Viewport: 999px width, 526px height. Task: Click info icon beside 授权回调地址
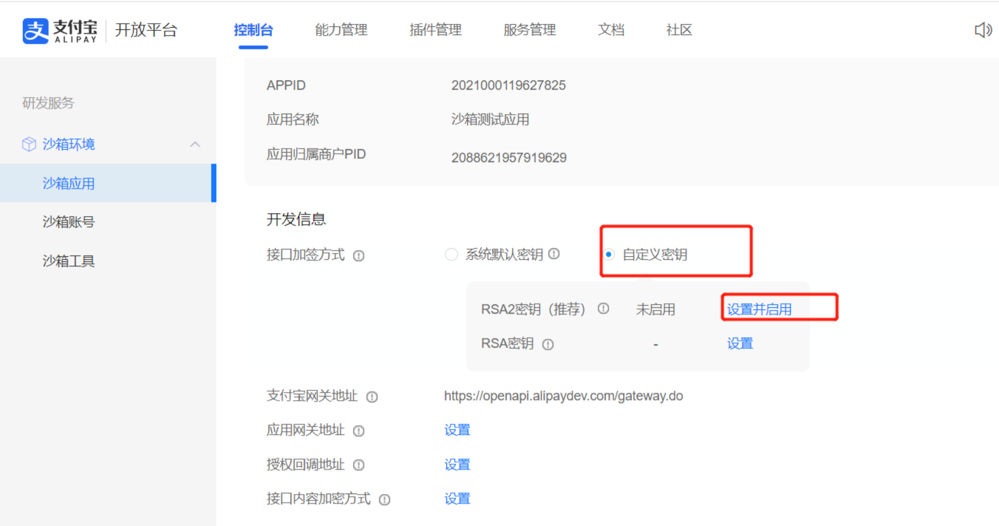(x=359, y=465)
